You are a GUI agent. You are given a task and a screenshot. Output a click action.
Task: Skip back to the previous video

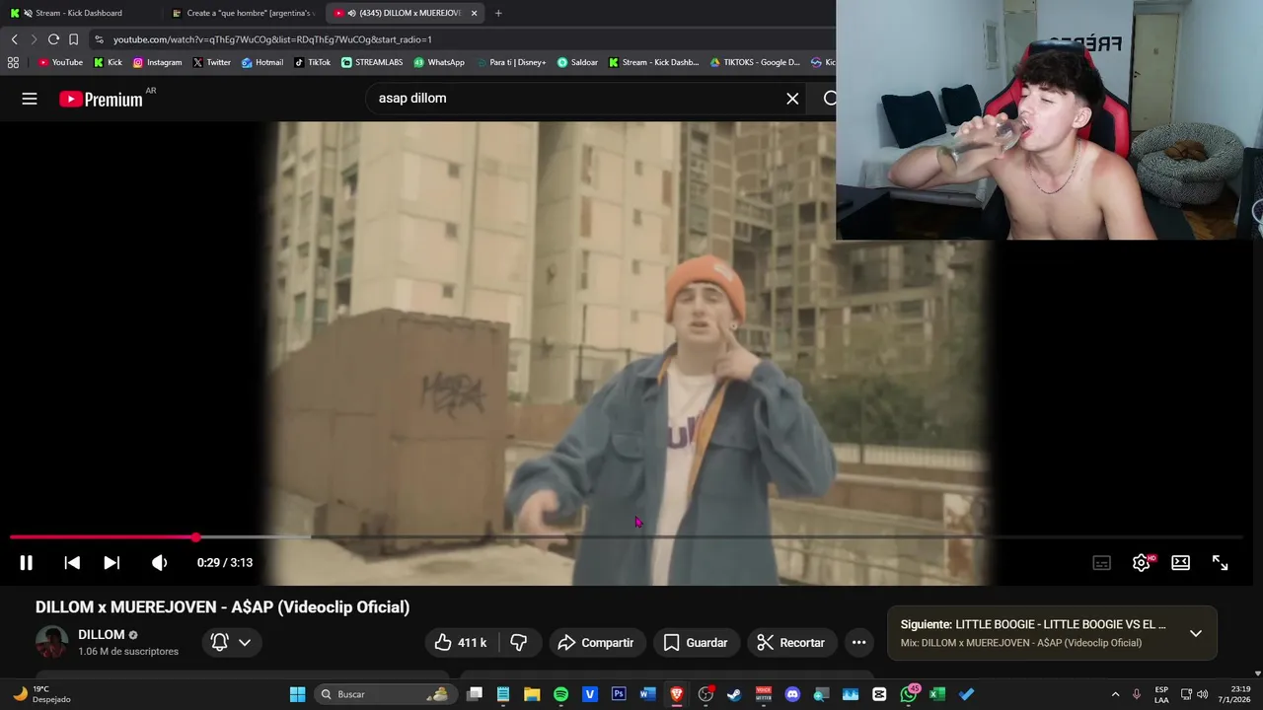pos(72,562)
